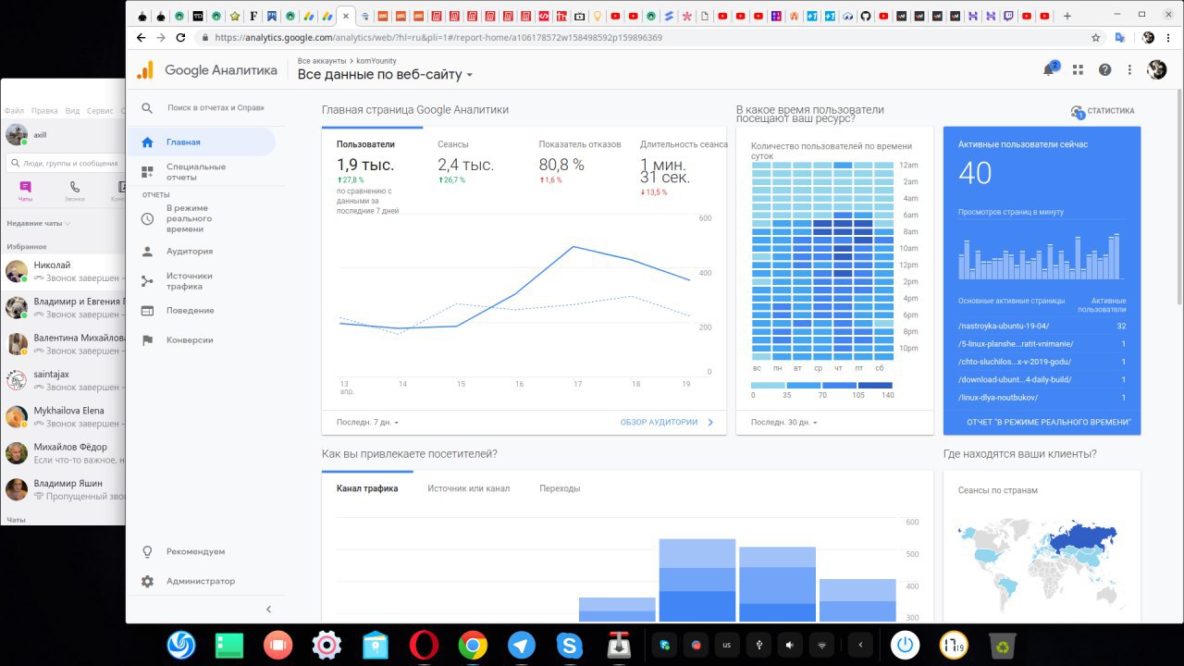Open Skype Чаты chats tab
The width and height of the screenshot is (1184, 666).
(25, 191)
